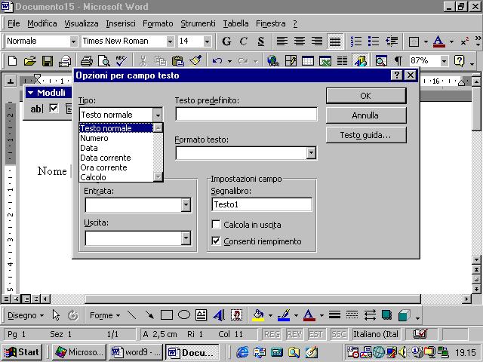Select the oval shape tool
The height and width of the screenshot is (362, 483).
coord(184,315)
